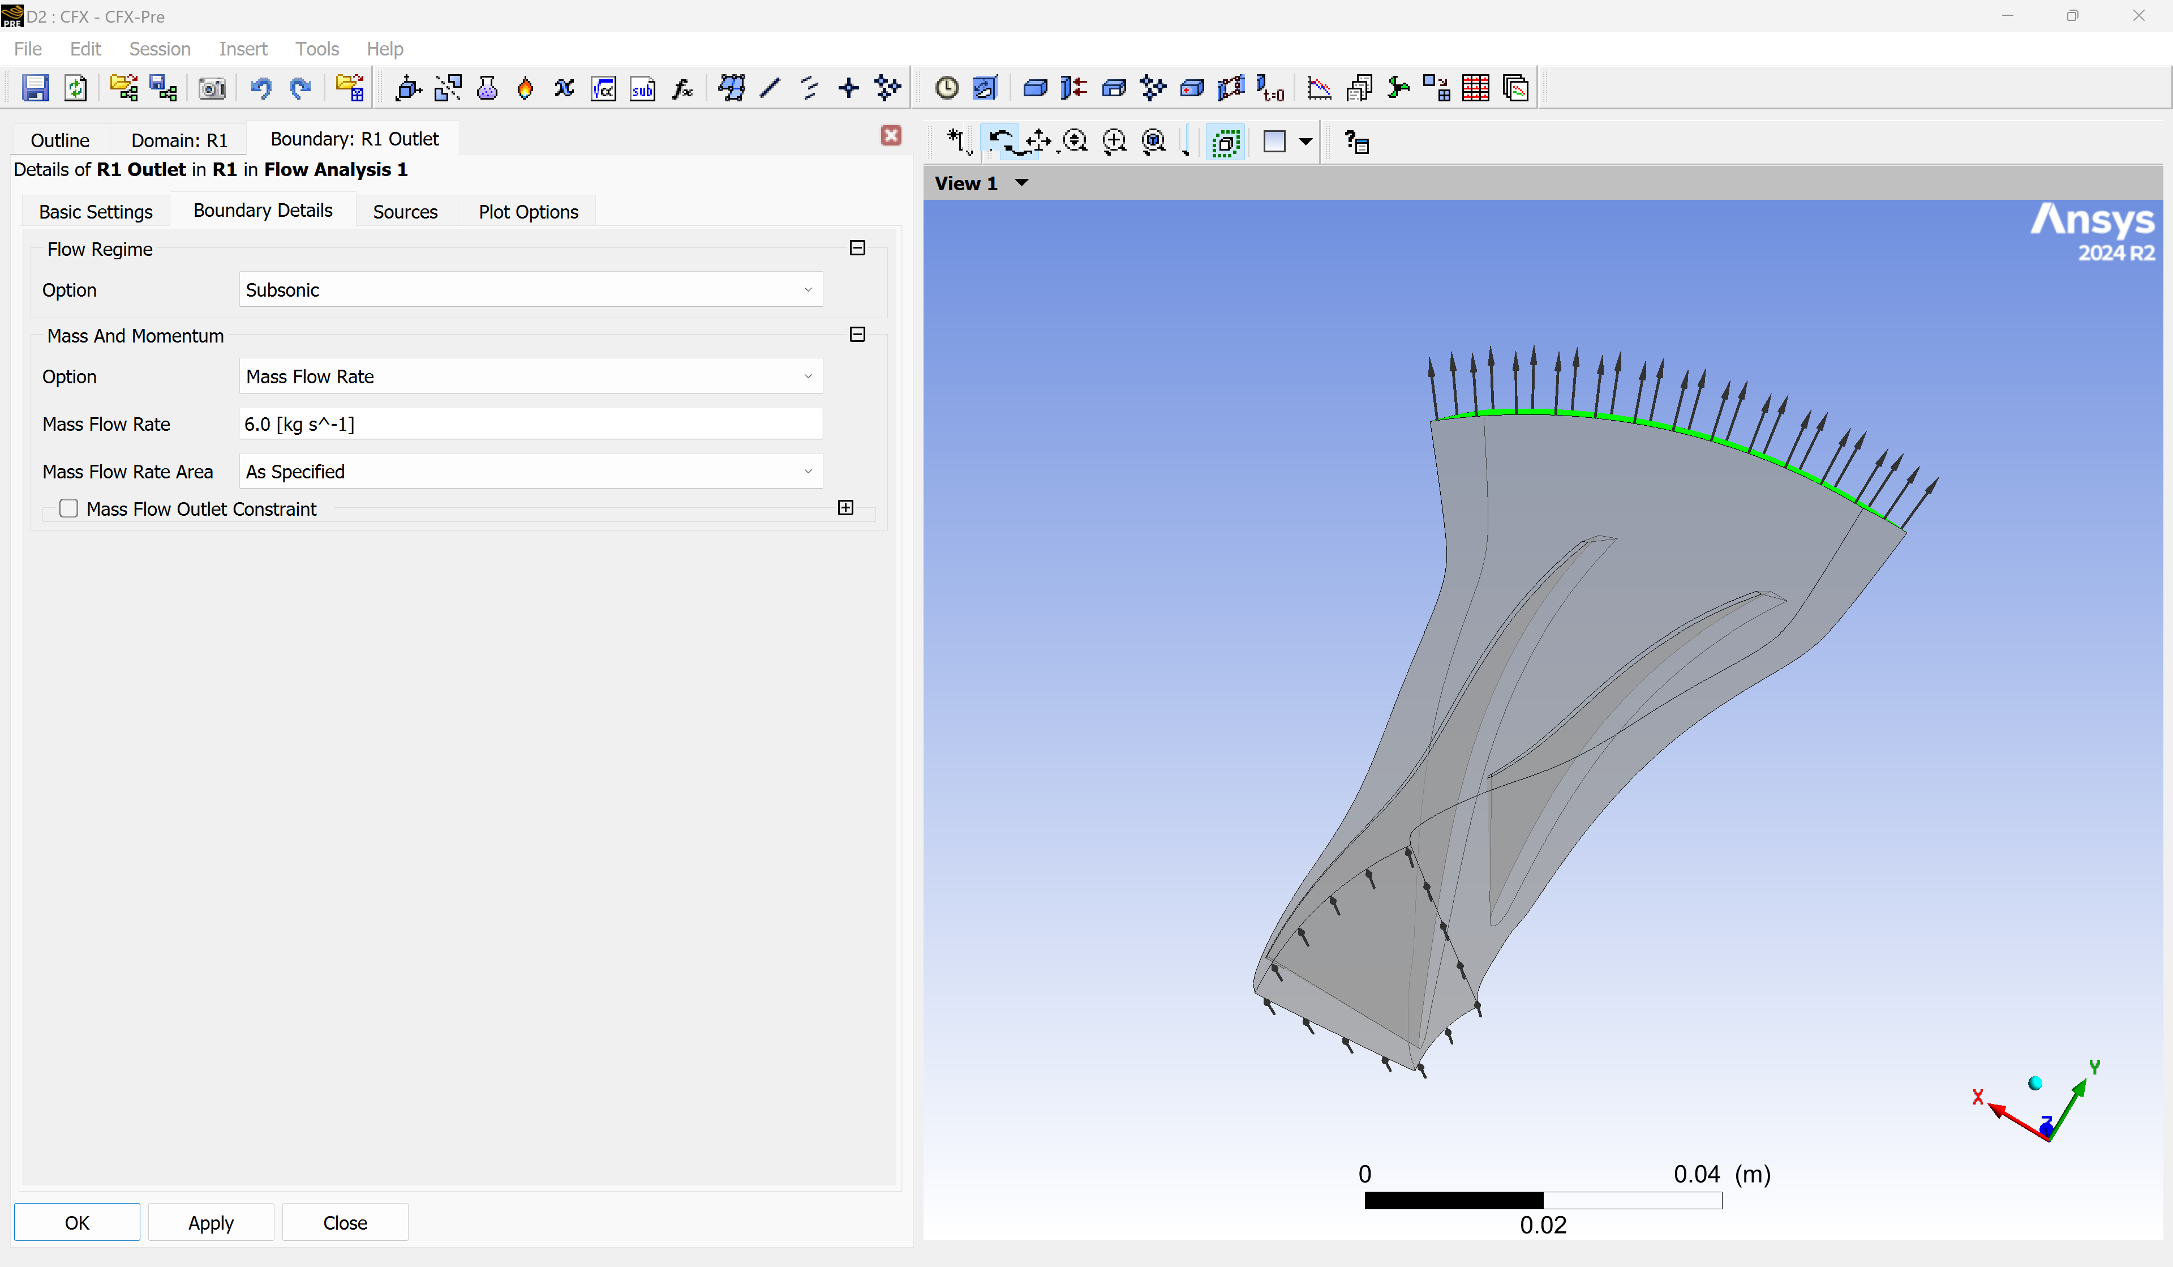Switch to the Basic Settings tab
The image size is (2173, 1267).
96,212
